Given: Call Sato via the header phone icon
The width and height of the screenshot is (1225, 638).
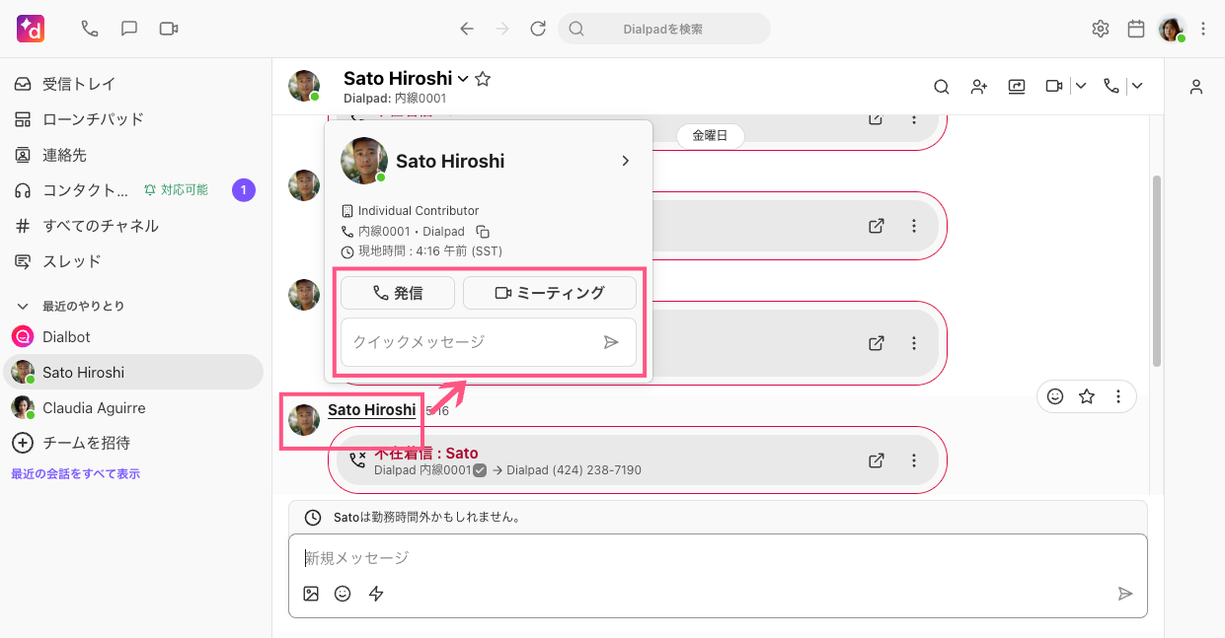Looking at the screenshot, I should 1111,87.
